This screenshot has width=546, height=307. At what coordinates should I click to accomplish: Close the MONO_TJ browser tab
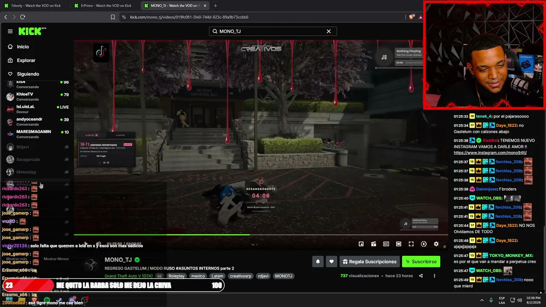205,6
